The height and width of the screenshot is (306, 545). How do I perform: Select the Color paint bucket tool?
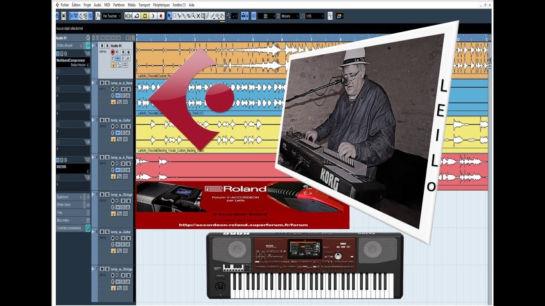(x=222, y=16)
